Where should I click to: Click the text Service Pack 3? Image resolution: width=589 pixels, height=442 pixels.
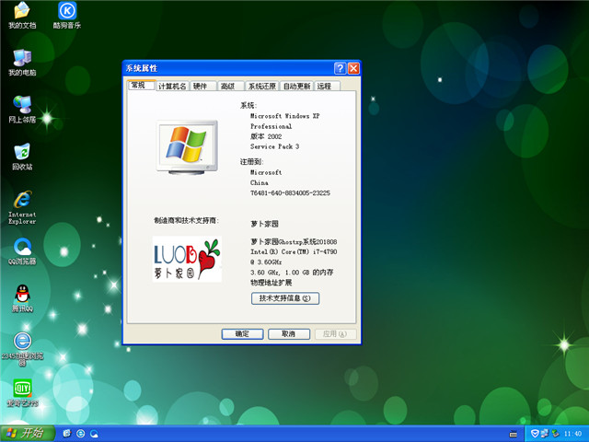[274, 146]
